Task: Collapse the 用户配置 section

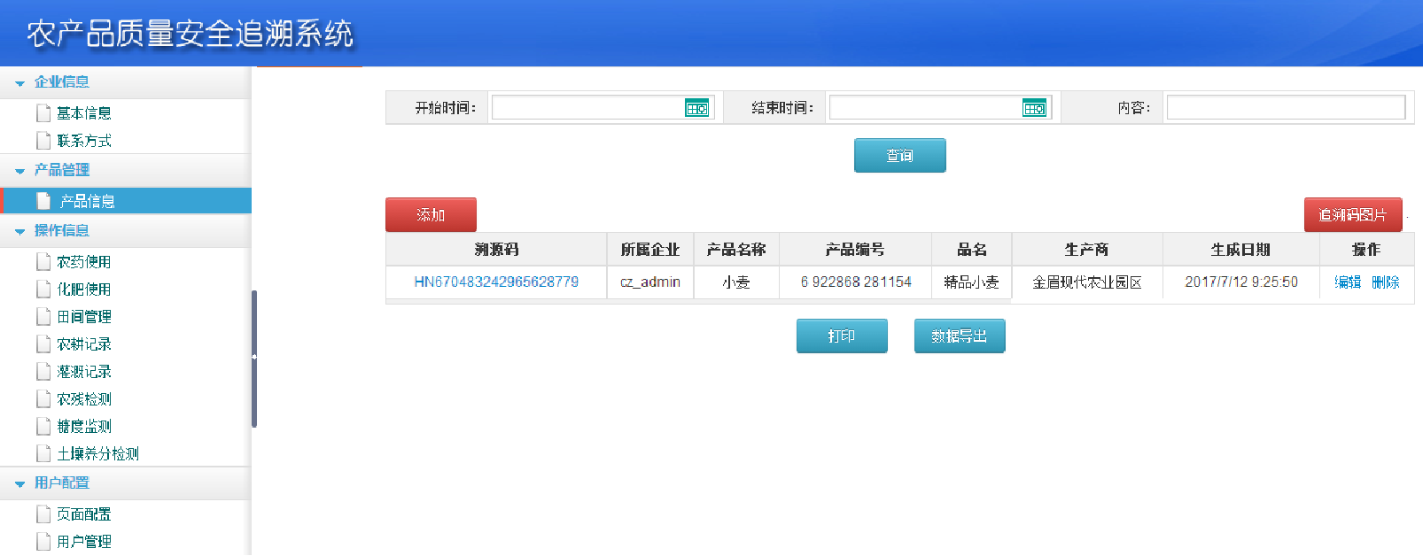Action: coord(20,484)
